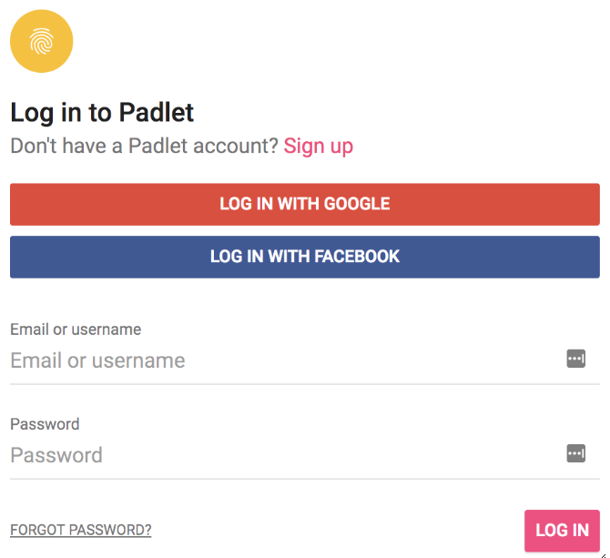Choose Log in with Facebook
The height and width of the screenshot is (558, 610).
coord(305,257)
